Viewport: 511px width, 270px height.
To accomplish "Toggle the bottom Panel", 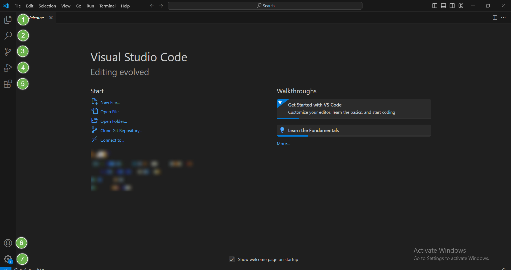I will (443, 6).
